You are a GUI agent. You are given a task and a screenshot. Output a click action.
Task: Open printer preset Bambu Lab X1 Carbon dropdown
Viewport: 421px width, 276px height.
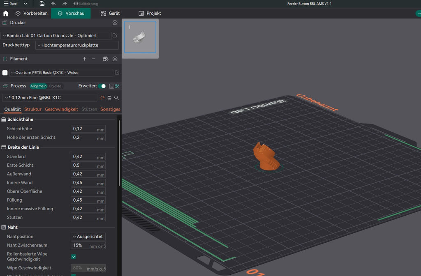56,35
